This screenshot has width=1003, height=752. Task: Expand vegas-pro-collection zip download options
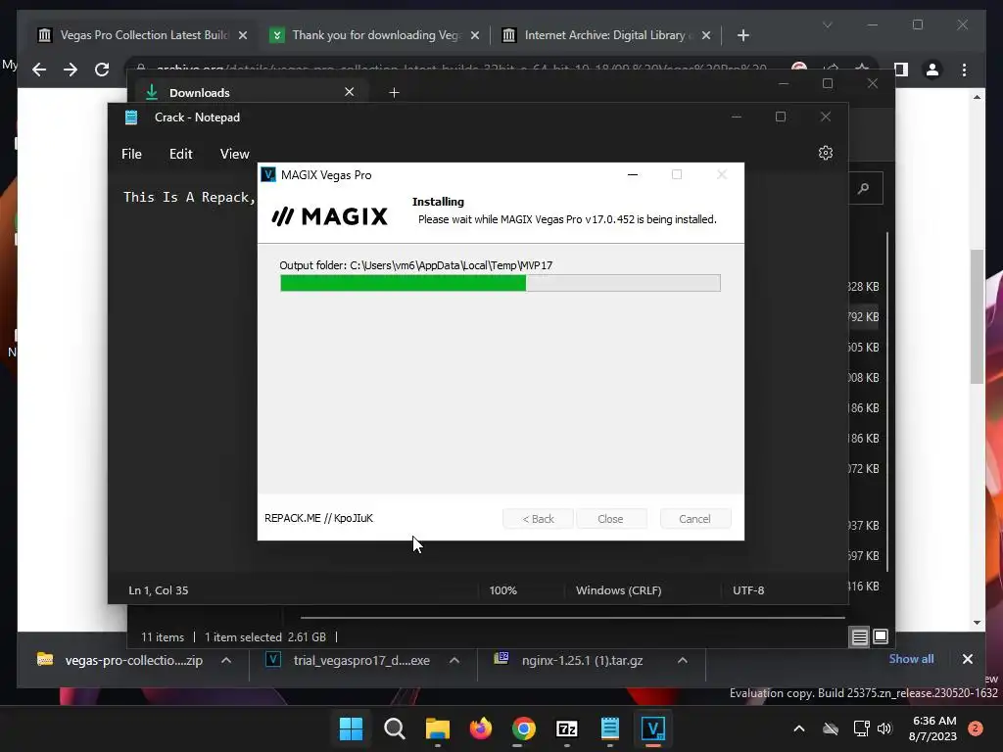[226, 661]
